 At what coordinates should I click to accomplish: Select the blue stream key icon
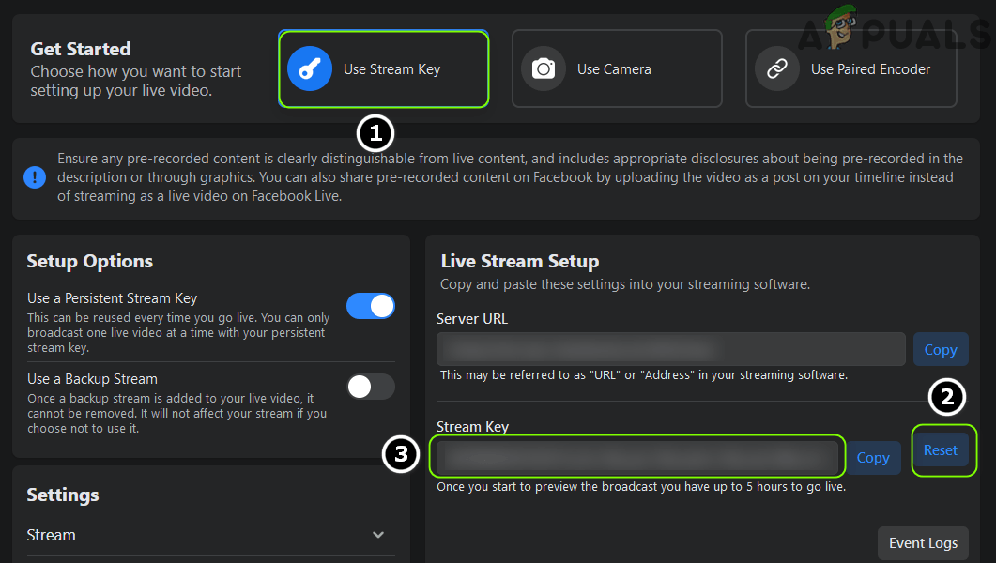pyautogui.click(x=310, y=68)
